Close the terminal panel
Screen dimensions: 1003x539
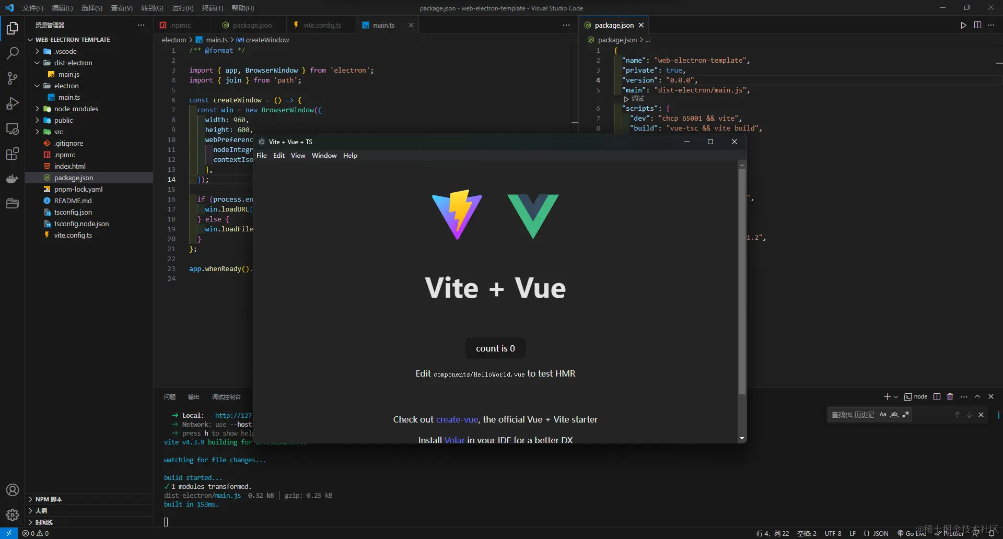click(991, 397)
